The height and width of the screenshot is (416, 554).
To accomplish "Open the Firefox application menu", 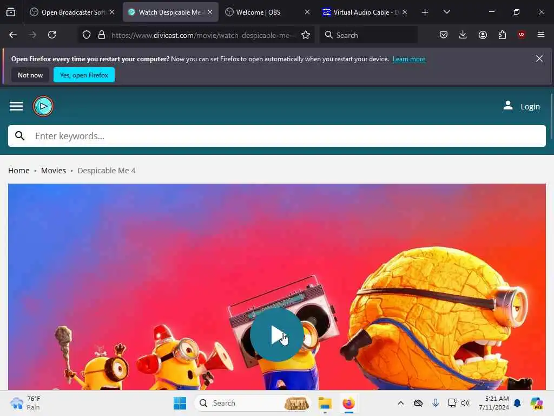I will pos(541,35).
